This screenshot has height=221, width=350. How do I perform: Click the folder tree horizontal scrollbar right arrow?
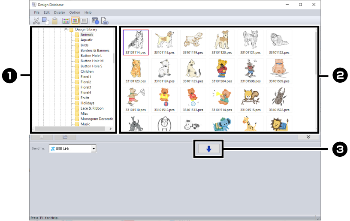[111, 128]
